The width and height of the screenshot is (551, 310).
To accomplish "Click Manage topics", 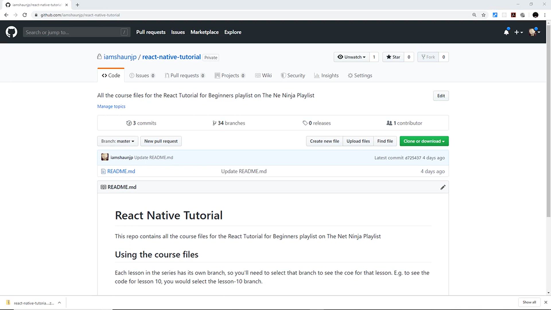I will click(111, 106).
